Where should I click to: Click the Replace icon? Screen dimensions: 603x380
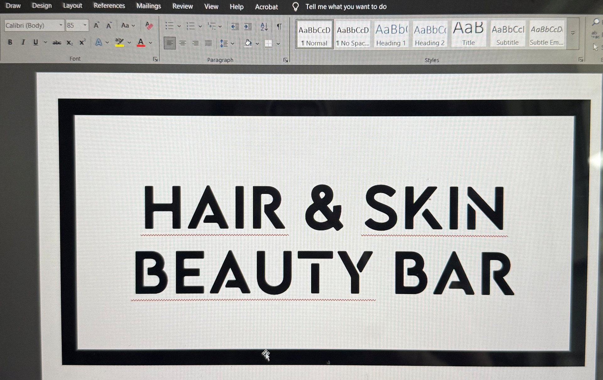pyautogui.click(x=595, y=35)
